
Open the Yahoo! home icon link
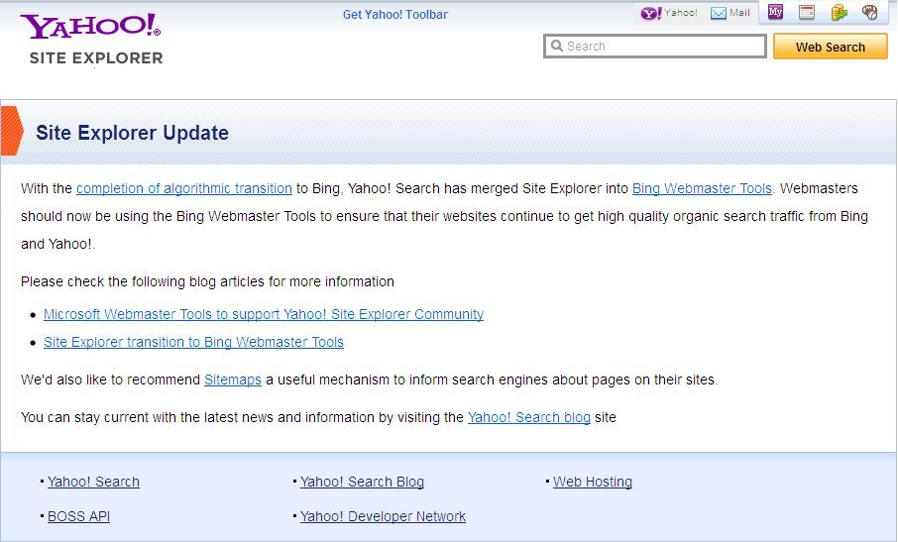669,13
